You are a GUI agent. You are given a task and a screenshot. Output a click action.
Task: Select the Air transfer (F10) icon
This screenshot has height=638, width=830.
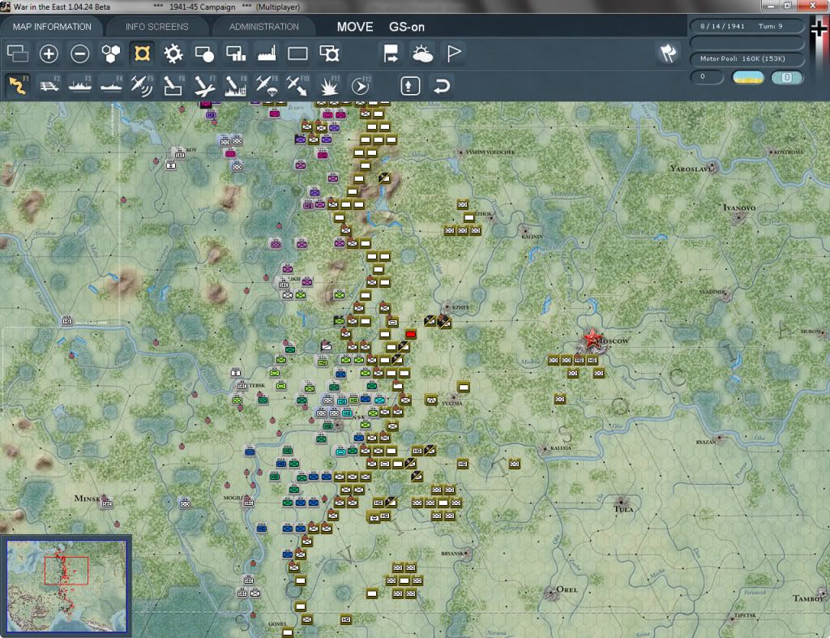297,85
